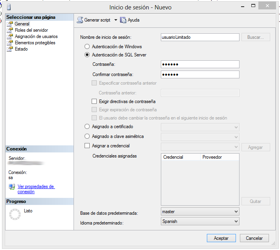This screenshot has width=280, height=250.
Task: Click the Aceptar button
Action: [221, 238]
